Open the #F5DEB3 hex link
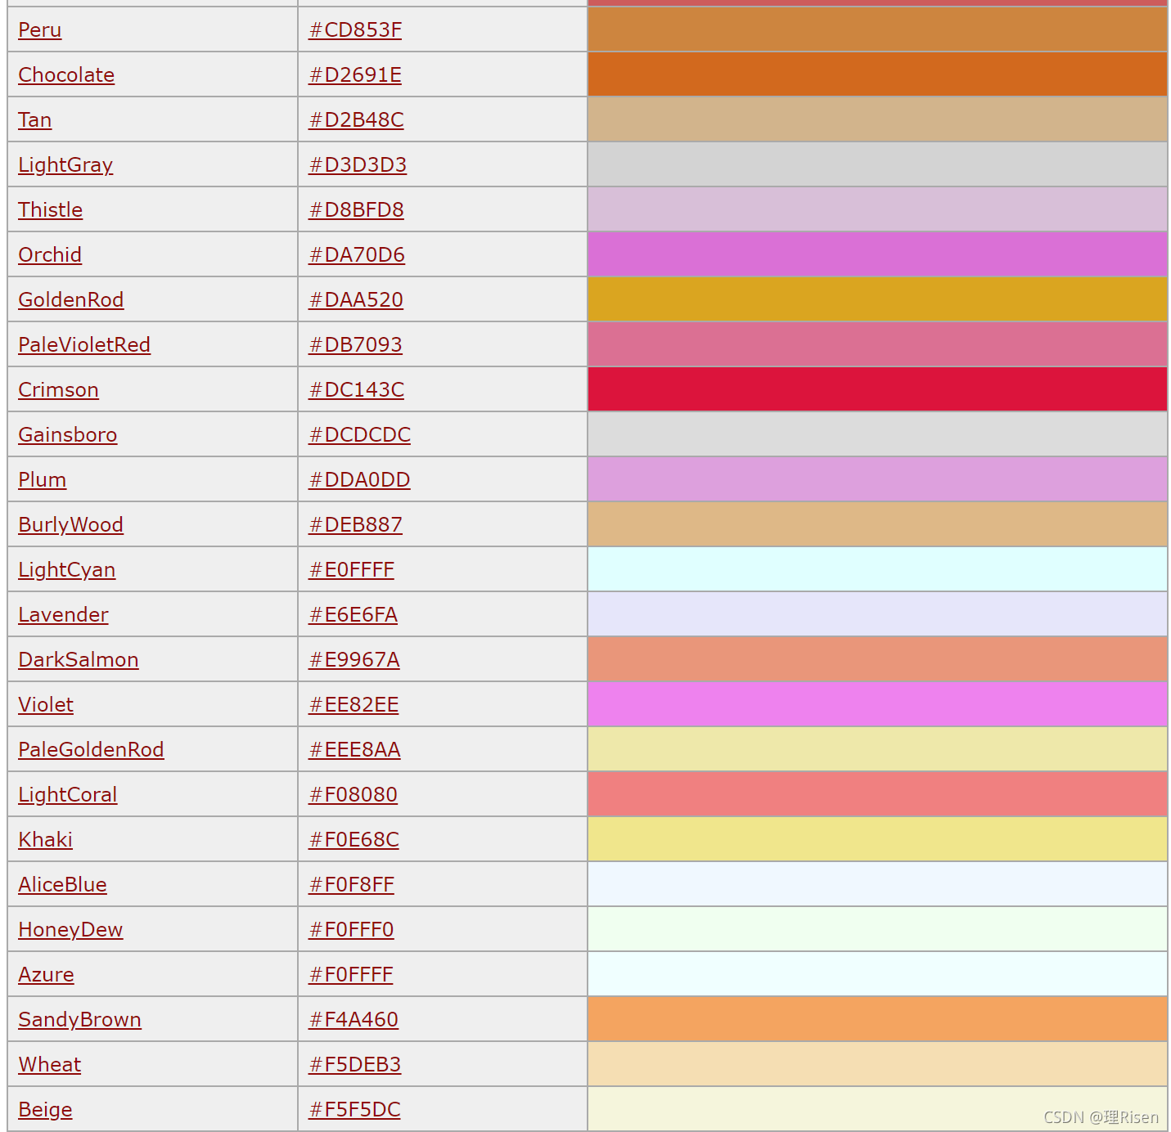Image resolution: width=1171 pixels, height=1132 pixels. tap(355, 1065)
